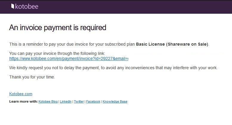Click the separator between Facebook and Knowledge Base
The image size is (232, 125).
pos(101,102)
